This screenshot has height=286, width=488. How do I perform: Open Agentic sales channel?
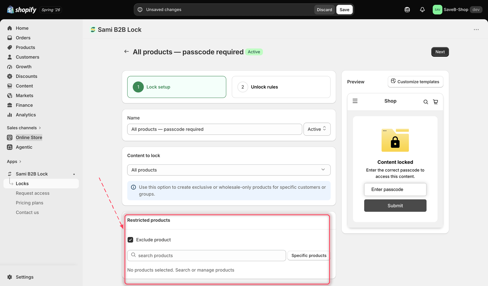point(24,147)
